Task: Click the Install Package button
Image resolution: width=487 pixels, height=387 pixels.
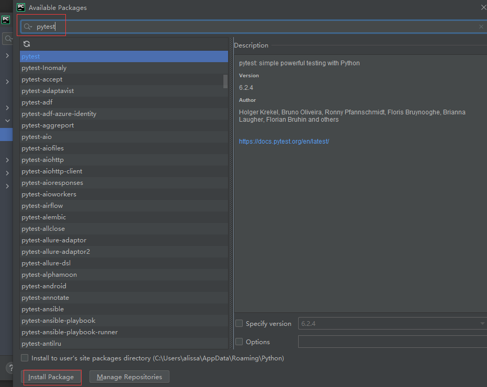Action: pos(52,377)
